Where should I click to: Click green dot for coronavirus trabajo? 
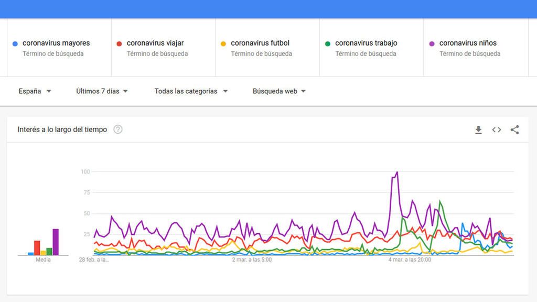[x=328, y=44]
